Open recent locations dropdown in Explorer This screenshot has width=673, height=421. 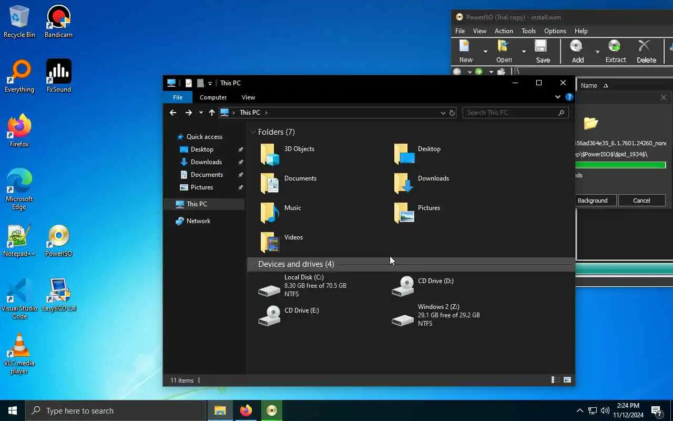pos(201,113)
